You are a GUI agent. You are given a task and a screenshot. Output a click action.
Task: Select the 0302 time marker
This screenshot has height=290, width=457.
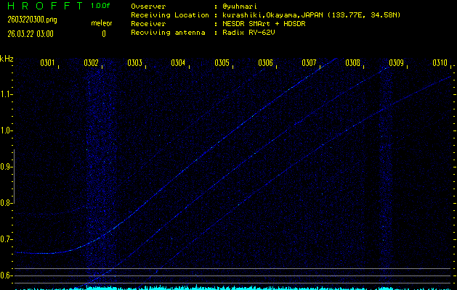(92, 63)
